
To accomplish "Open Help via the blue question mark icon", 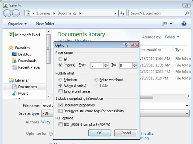I will pos(184,24).
